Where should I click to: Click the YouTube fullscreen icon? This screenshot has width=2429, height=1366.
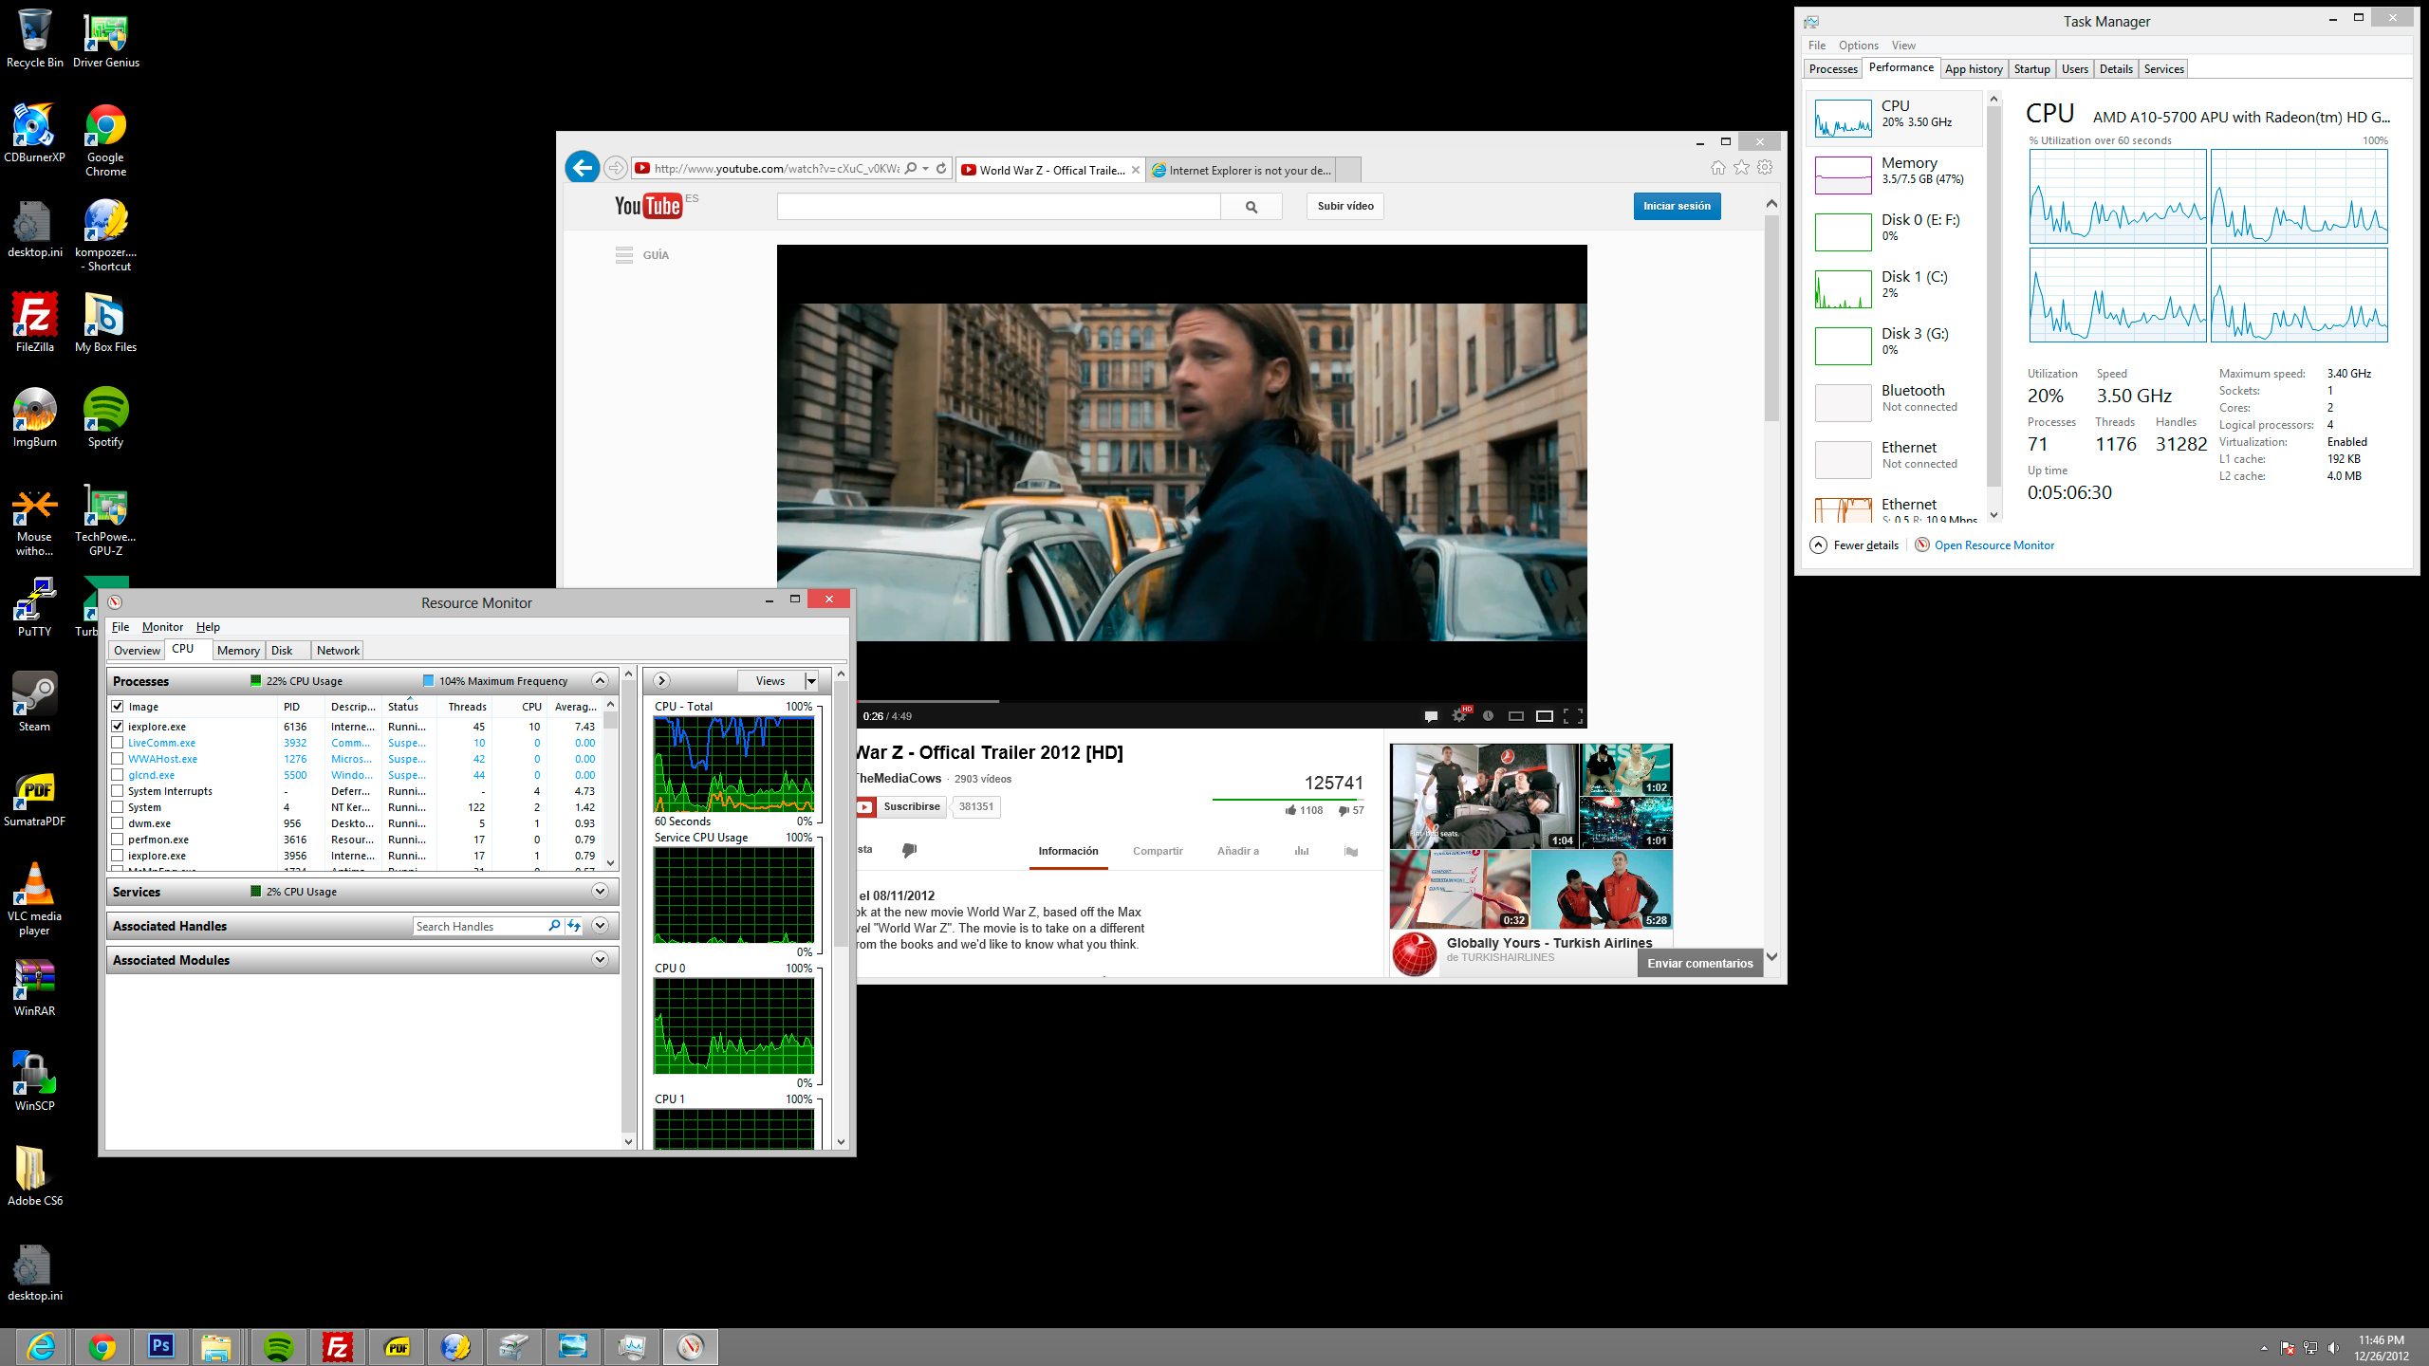[1572, 716]
